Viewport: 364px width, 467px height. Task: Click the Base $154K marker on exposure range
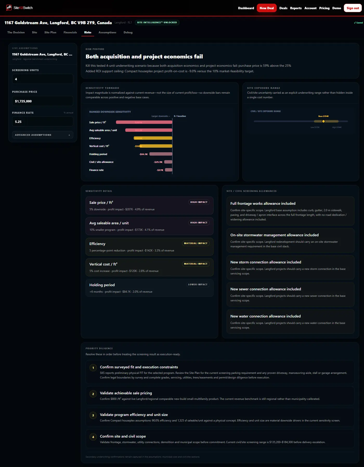(x=323, y=121)
